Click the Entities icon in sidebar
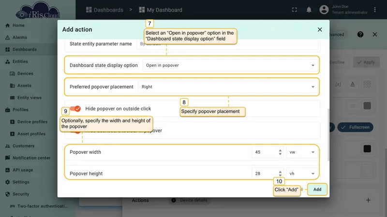This screenshot has width=387, height=217. (7, 62)
